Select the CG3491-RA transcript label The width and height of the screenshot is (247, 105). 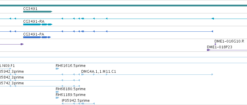34,21
